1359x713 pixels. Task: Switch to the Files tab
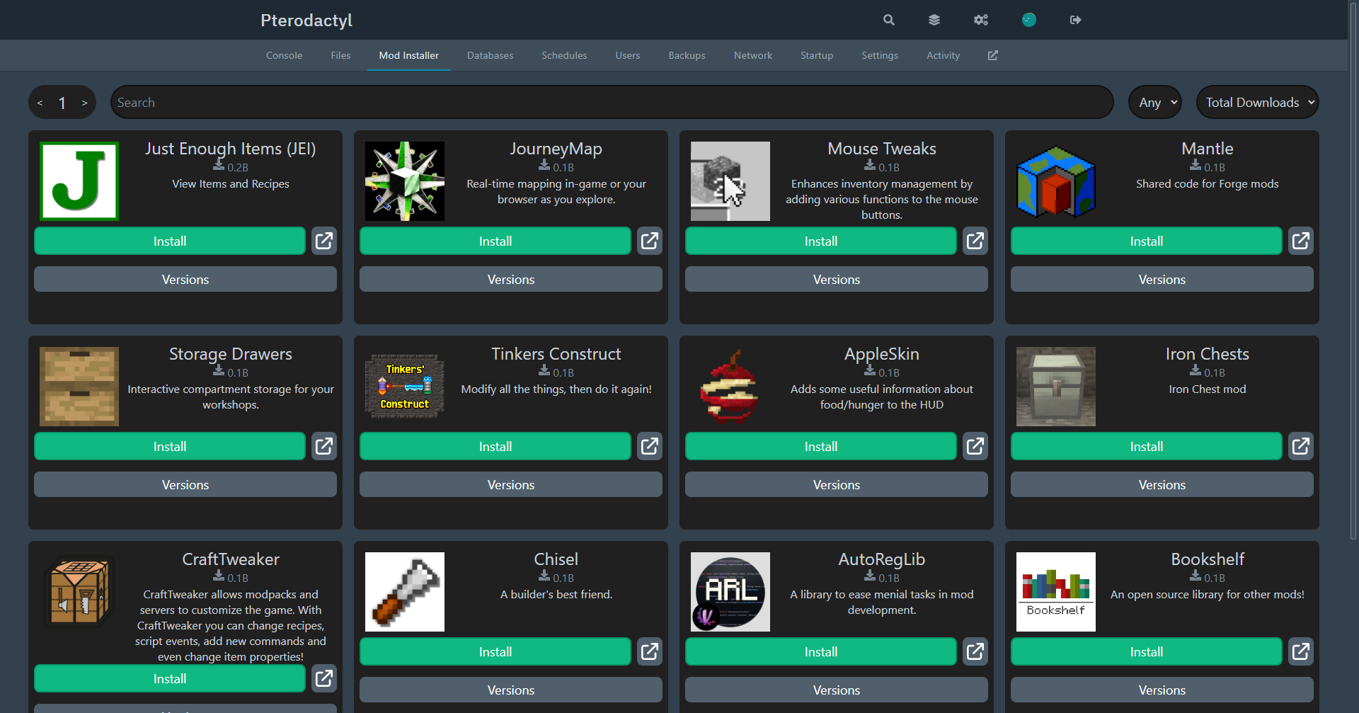[340, 55]
